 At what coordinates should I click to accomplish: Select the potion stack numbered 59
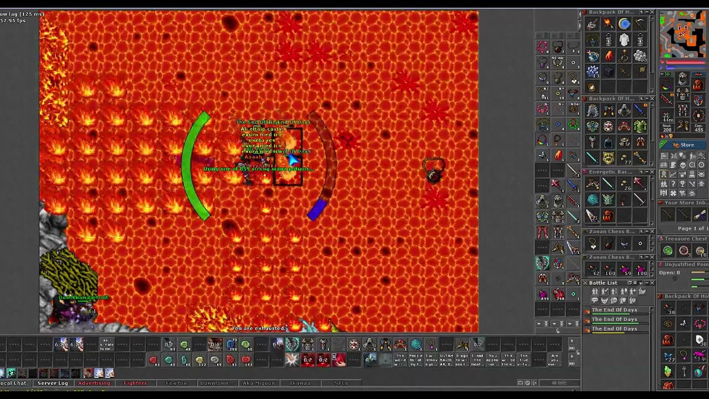[624, 270]
